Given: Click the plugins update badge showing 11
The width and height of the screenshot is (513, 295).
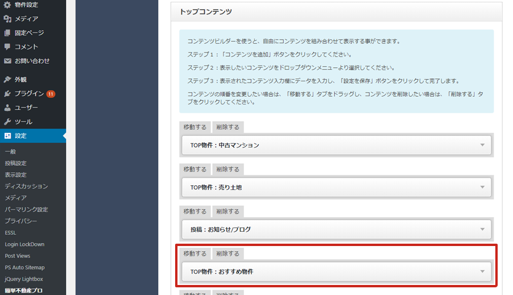Looking at the screenshot, I should coord(51,94).
